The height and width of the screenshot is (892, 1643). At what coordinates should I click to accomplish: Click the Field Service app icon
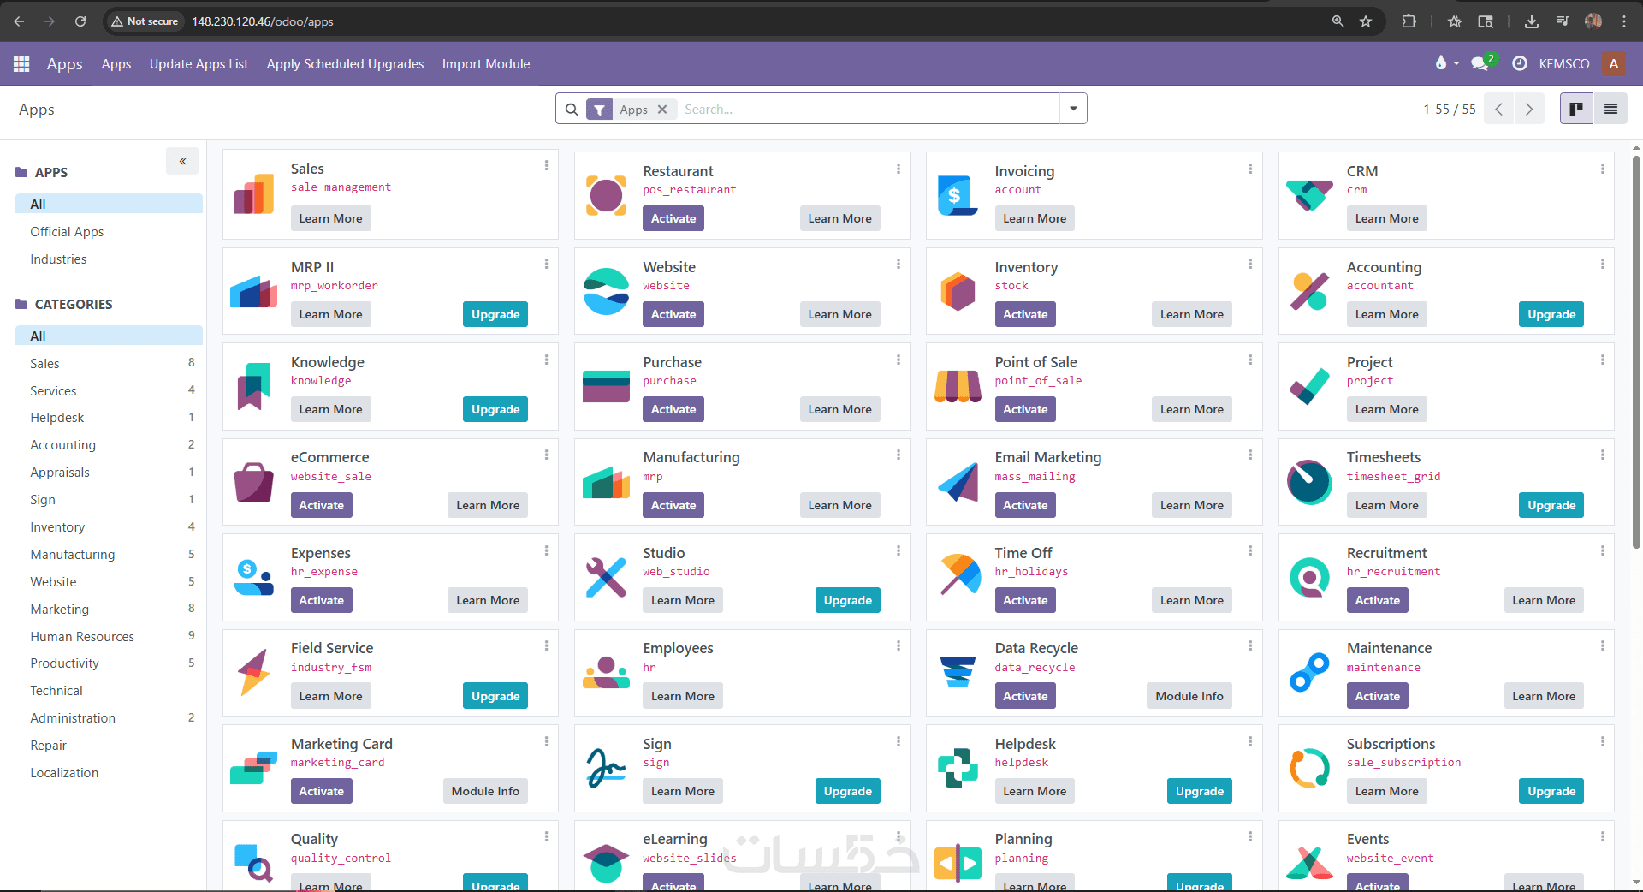pos(254,672)
